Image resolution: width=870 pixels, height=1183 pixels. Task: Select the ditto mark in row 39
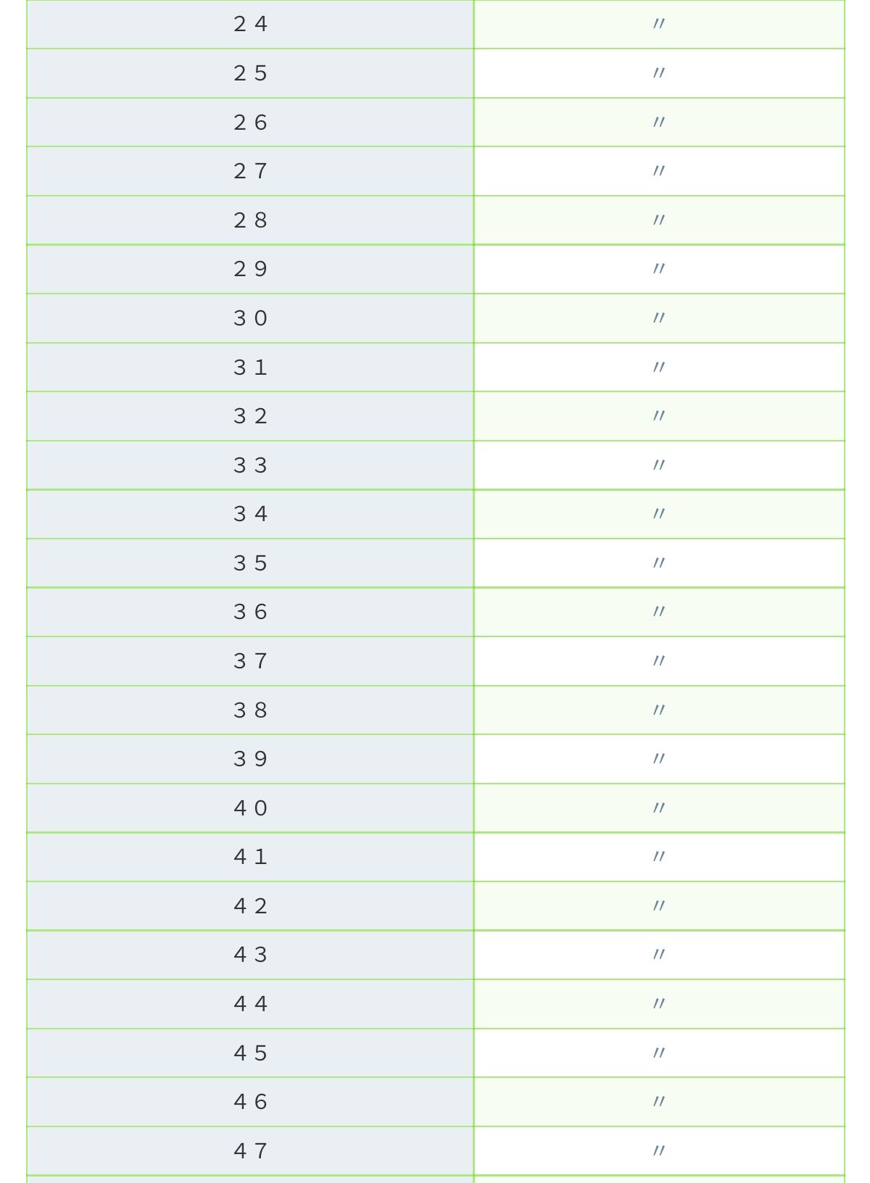pos(659,758)
